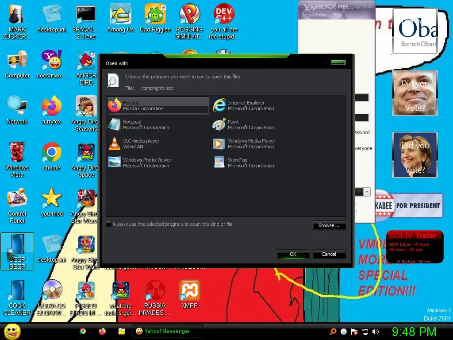Select the desktop.ini icon beside BEEP BEEP
453x340 pixels.
coord(51,248)
